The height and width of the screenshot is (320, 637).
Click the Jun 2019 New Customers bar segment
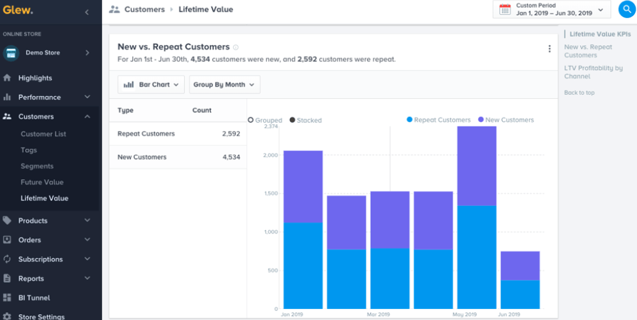coord(520,266)
